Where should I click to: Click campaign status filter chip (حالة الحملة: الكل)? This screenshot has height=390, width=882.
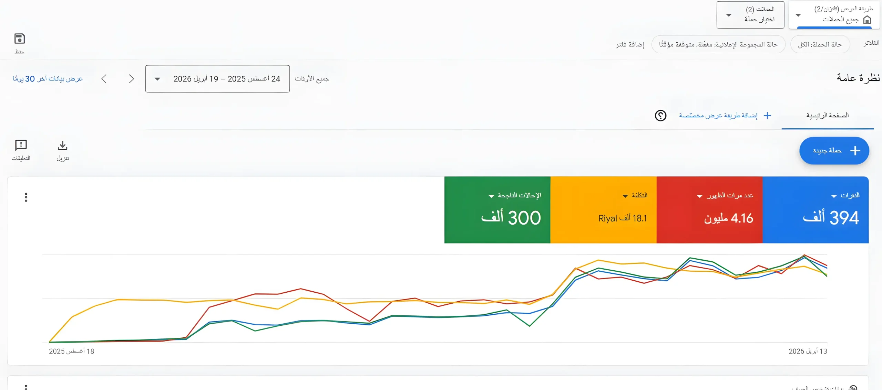(820, 44)
